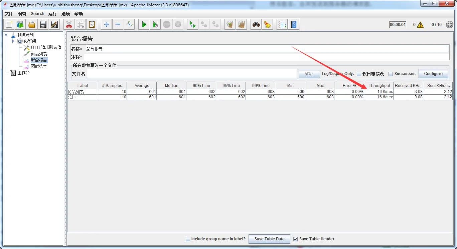Open the 运行 menu

tap(52, 14)
